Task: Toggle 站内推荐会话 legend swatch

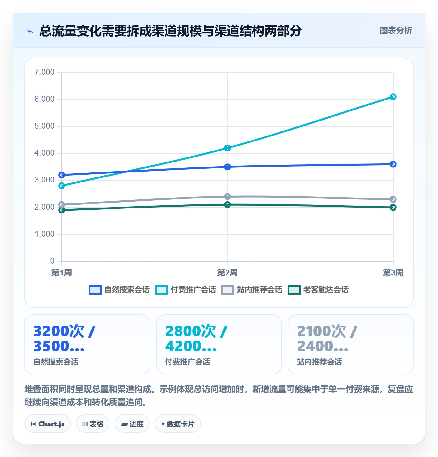Action: [228, 290]
